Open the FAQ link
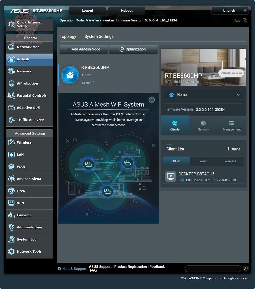This screenshot has width=255, height=289. point(93,270)
